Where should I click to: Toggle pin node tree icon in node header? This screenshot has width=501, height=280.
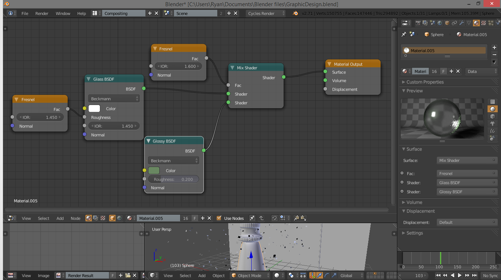[252, 218]
